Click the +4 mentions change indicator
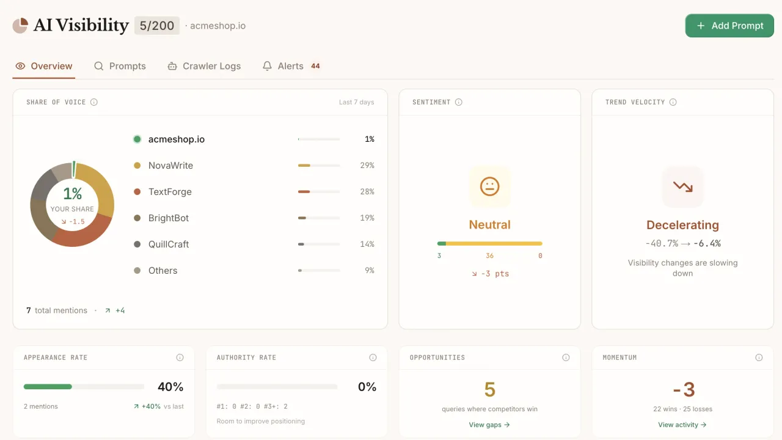Viewport: 782px width, 440px height. pos(115,310)
